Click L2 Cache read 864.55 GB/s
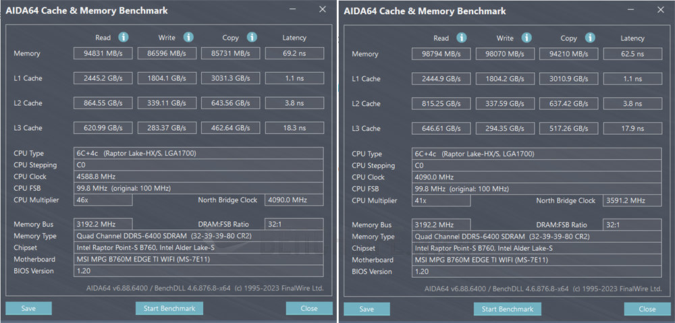 [x=103, y=103]
